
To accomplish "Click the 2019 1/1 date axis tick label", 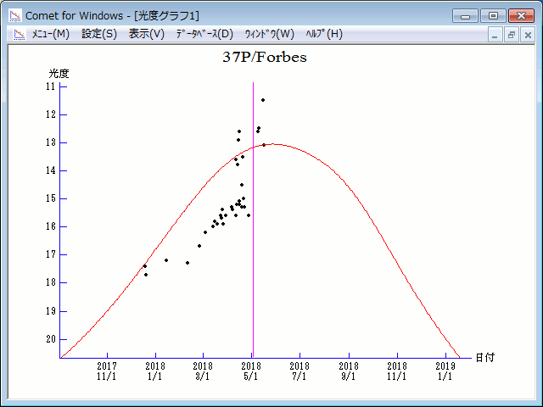I will click(445, 371).
